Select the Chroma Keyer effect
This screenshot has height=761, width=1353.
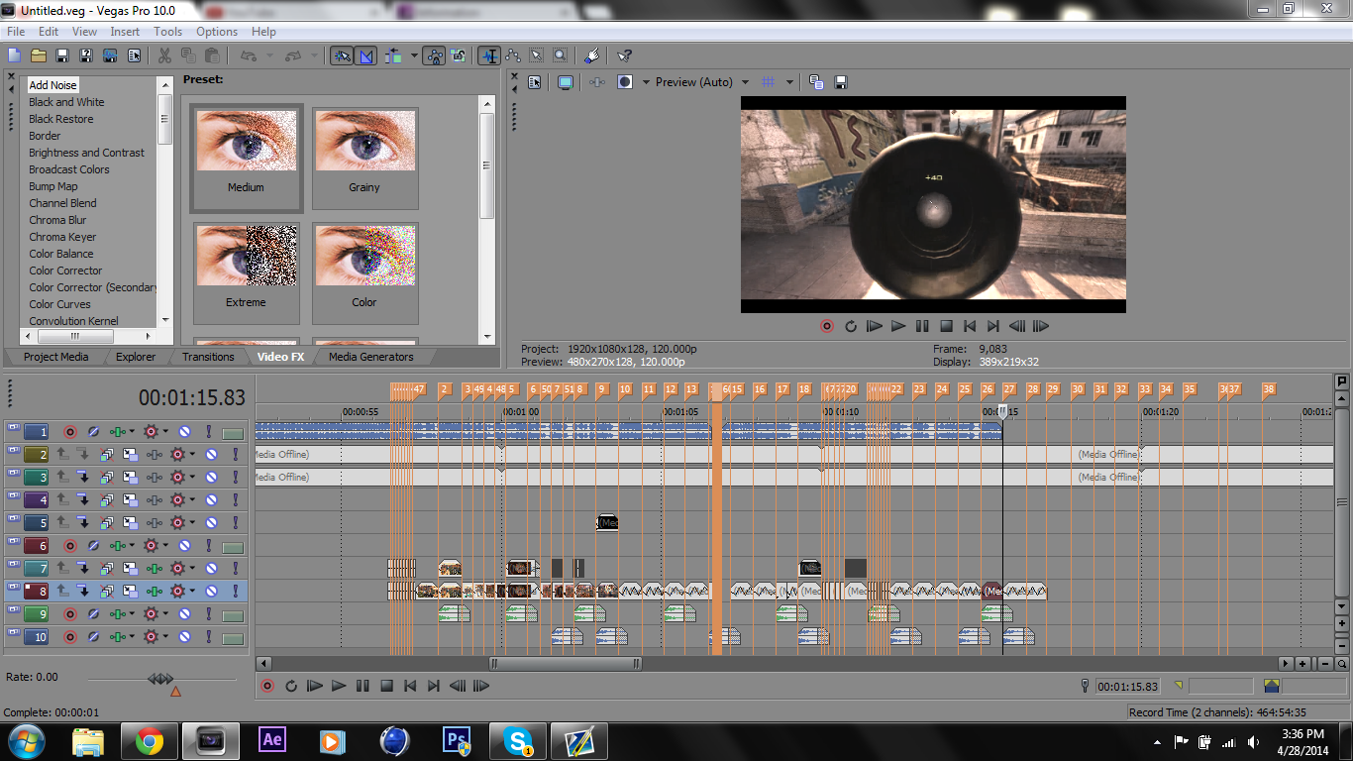pyautogui.click(x=62, y=237)
